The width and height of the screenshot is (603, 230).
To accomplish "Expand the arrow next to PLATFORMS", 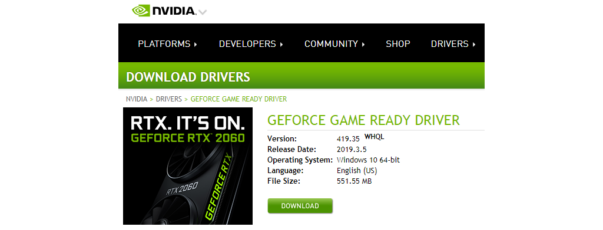I will [196, 45].
